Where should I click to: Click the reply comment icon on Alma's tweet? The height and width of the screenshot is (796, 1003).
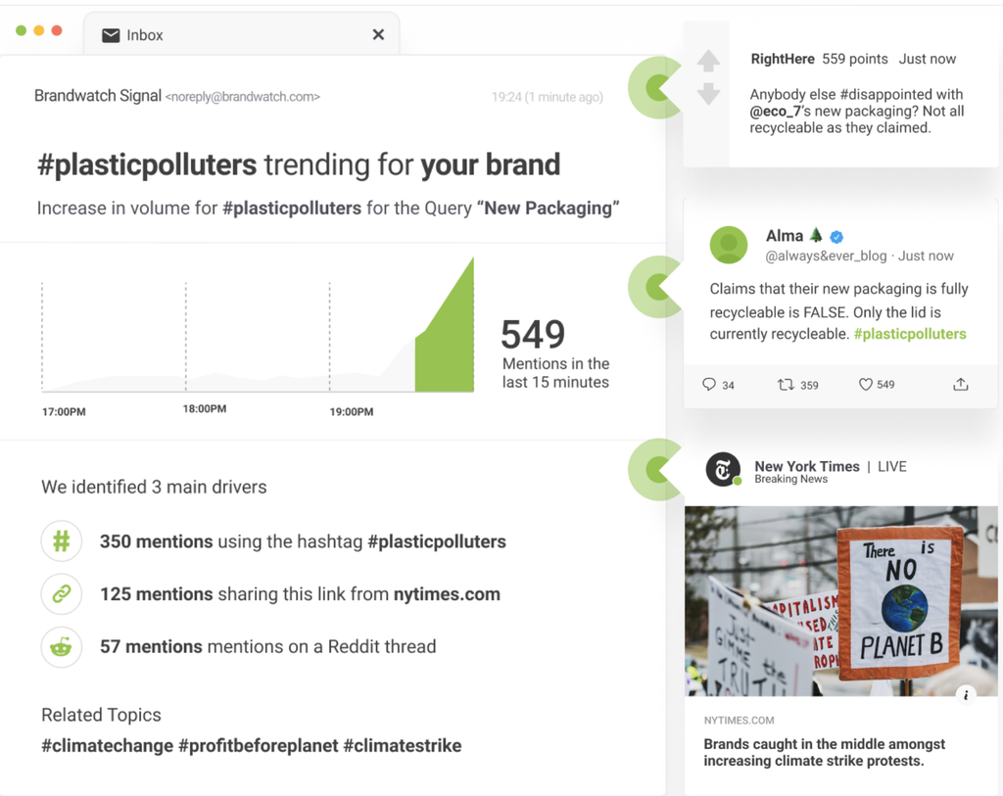click(709, 385)
